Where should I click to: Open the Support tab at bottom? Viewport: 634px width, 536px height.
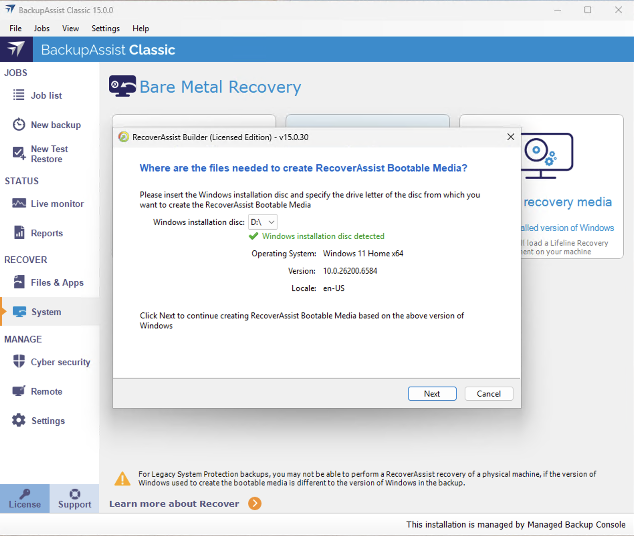coord(75,499)
